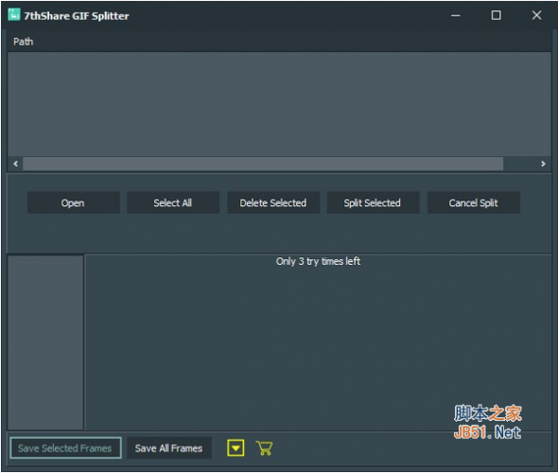Click the Open button
Screen dimensions: 558x473
click(74, 202)
